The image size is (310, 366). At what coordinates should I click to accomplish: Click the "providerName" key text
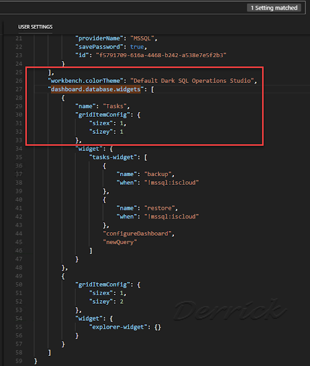pos(99,38)
